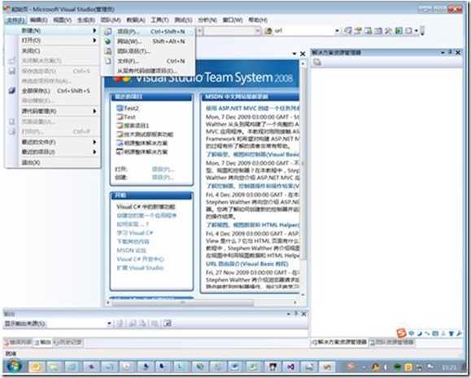Viewport: 471px width, 378px height.
Task: Click the taskbar clock
Action: click(449, 367)
